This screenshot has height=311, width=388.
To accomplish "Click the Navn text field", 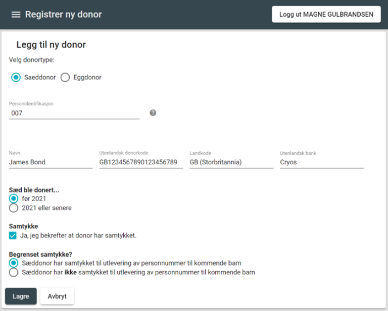I will 51,162.
